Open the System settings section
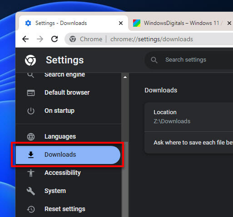 [68, 191]
